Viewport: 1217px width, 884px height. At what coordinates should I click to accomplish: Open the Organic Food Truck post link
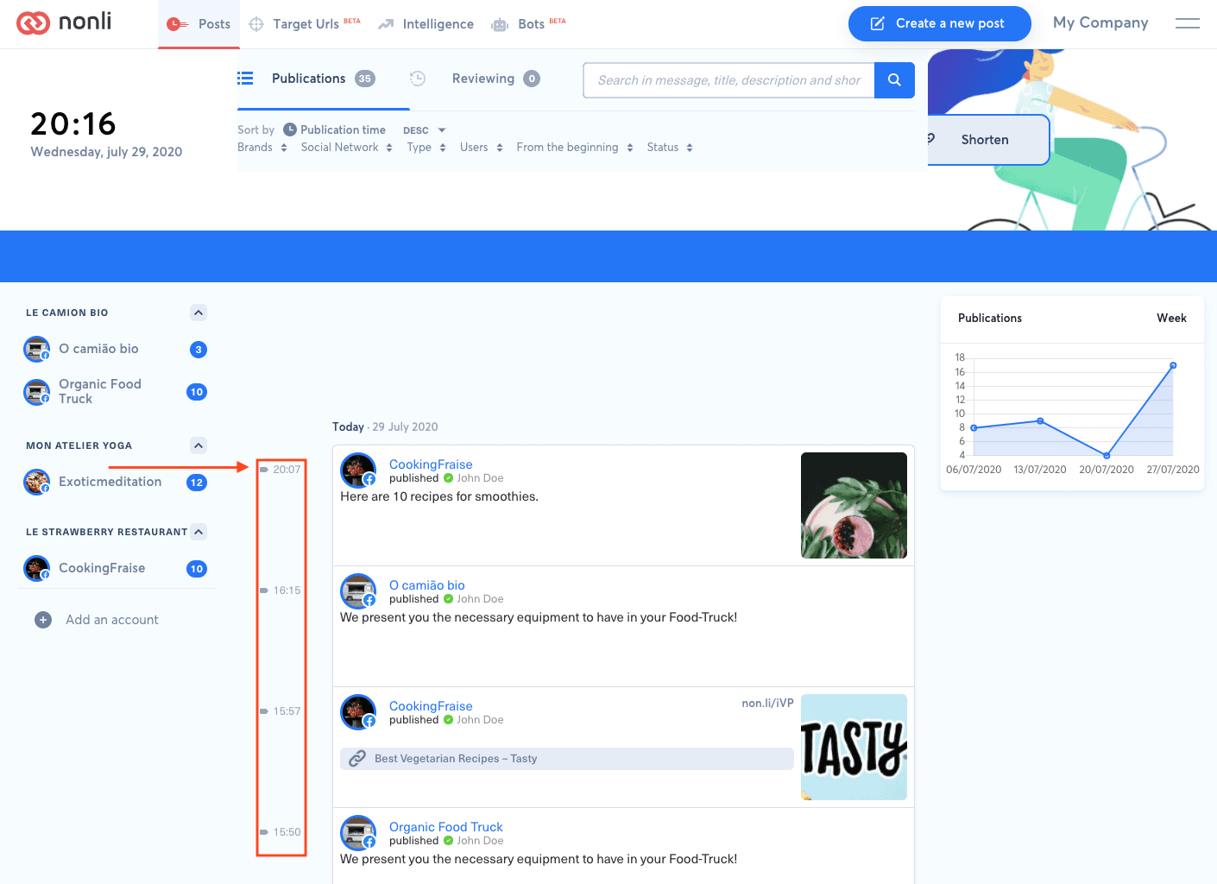(x=445, y=827)
